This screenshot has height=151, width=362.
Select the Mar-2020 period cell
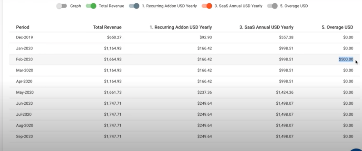tap(24, 70)
